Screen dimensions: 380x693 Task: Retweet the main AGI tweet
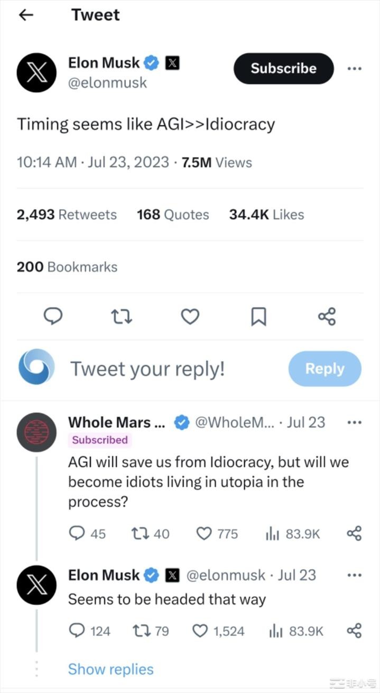pos(122,317)
